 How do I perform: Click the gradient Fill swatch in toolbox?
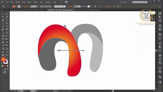3,59
